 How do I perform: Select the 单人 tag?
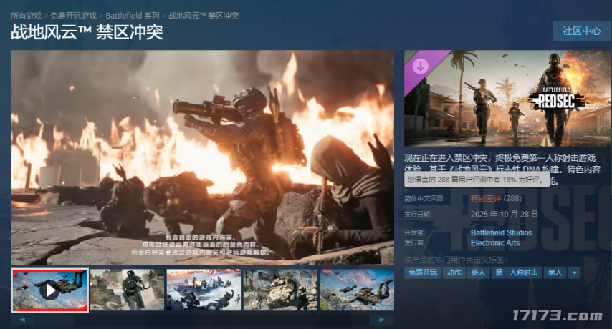pos(554,272)
